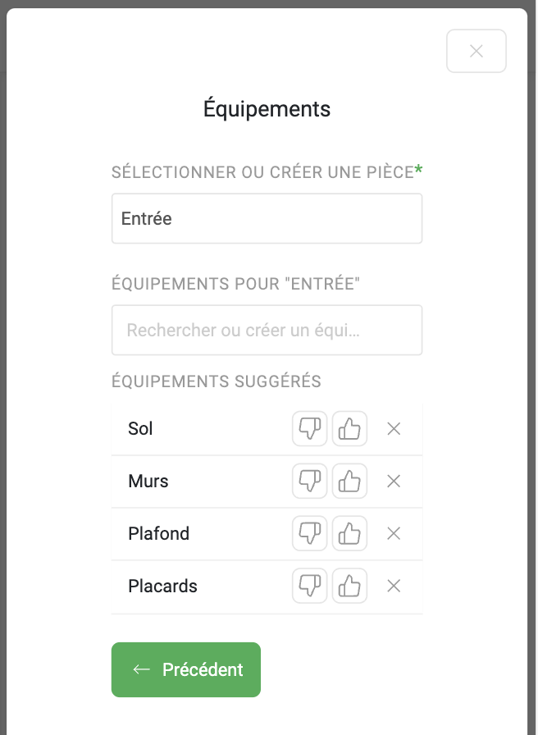The image size is (538, 735).
Task: Focus the equipment search field
Action: coord(267,331)
